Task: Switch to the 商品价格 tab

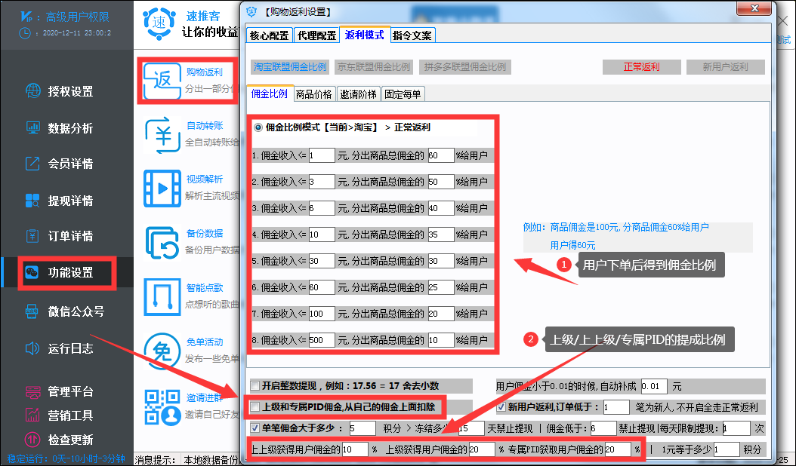Action: pyautogui.click(x=313, y=94)
